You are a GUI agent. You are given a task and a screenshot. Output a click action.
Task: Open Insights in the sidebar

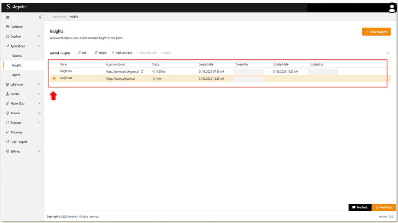click(x=17, y=65)
